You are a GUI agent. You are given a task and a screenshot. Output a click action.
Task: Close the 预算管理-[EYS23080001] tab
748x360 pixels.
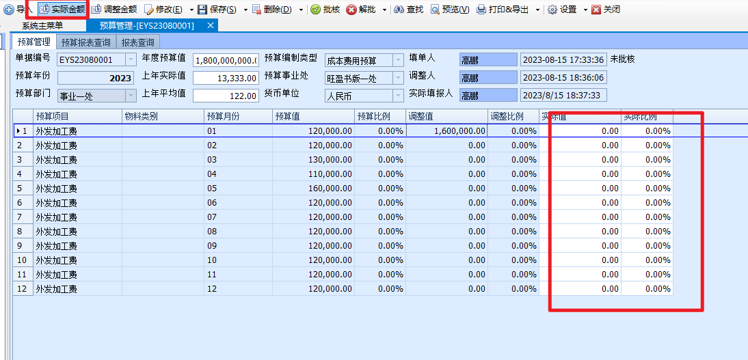(210, 25)
